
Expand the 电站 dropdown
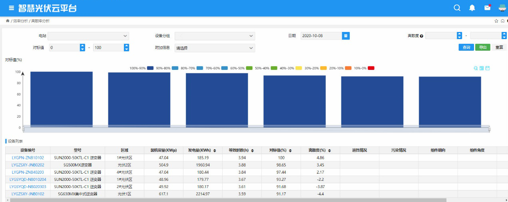(88, 36)
